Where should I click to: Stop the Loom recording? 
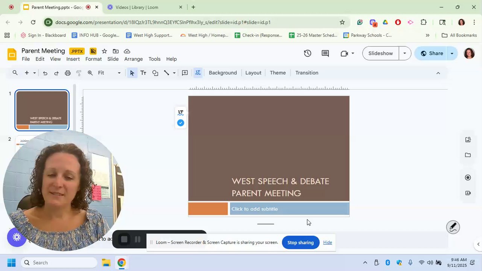pyautogui.click(x=124, y=239)
